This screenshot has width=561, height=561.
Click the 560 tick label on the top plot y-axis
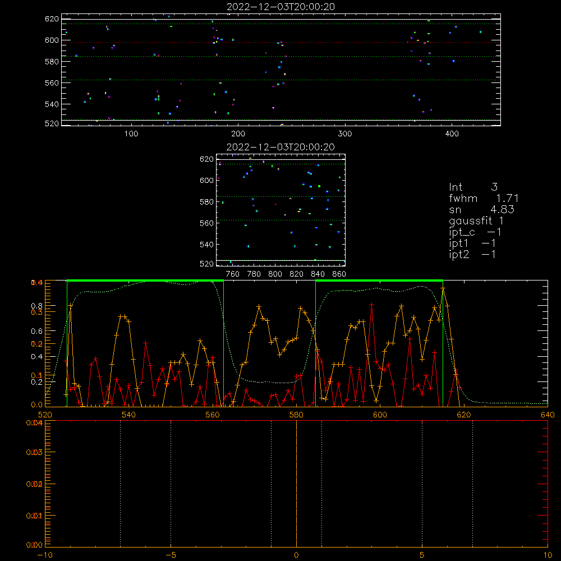52,83
